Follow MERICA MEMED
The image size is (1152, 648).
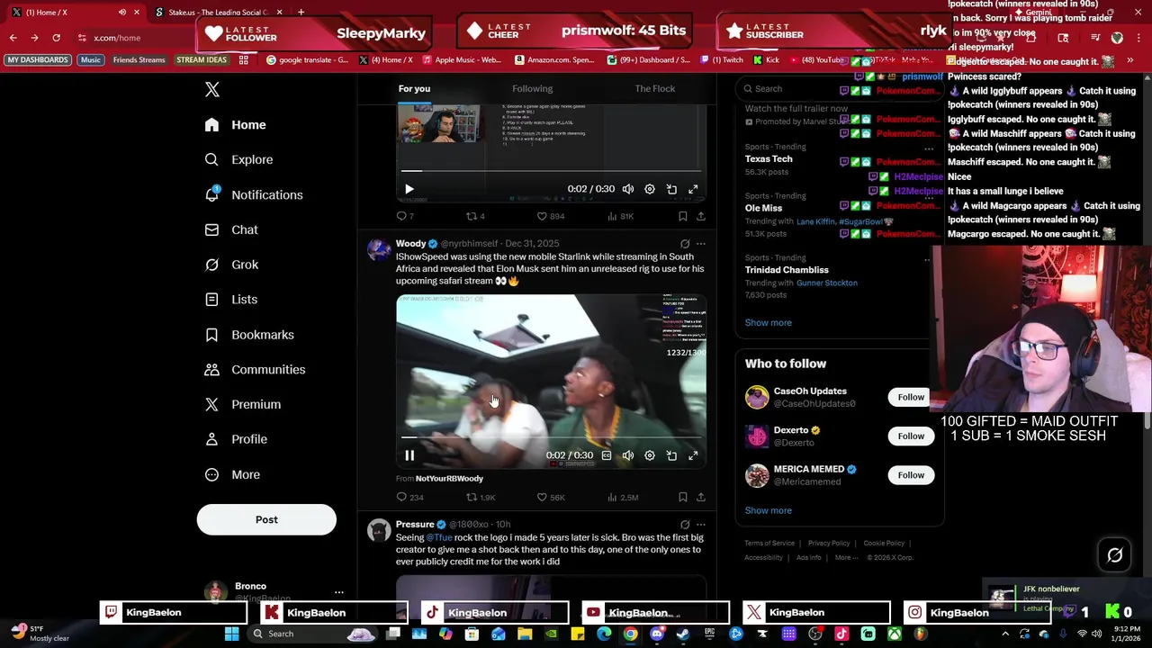[911, 474]
